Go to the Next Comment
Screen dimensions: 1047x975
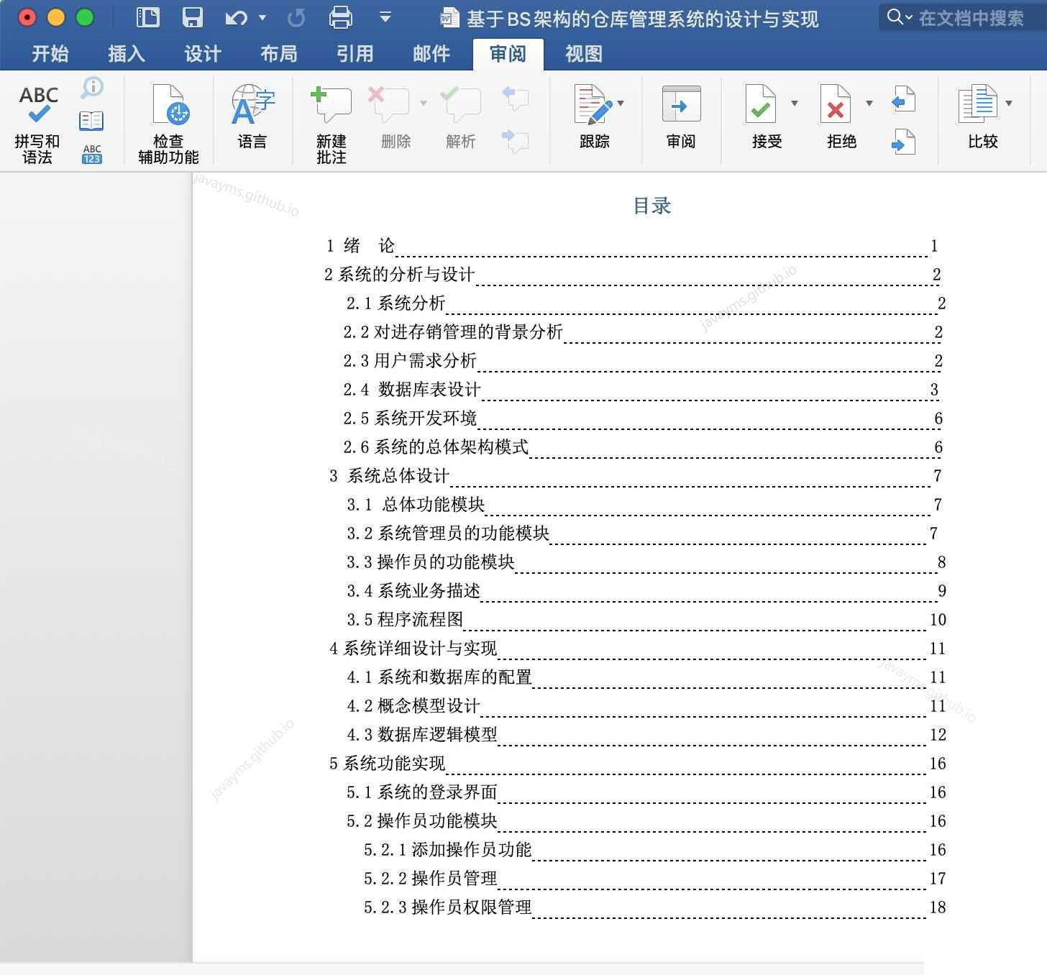point(516,140)
